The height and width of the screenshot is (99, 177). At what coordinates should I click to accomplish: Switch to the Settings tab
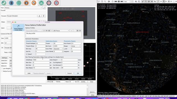tap(4, 58)
